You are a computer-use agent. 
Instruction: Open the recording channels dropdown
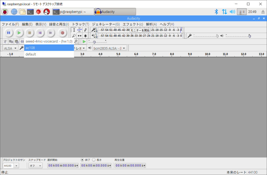pos(80,48)
